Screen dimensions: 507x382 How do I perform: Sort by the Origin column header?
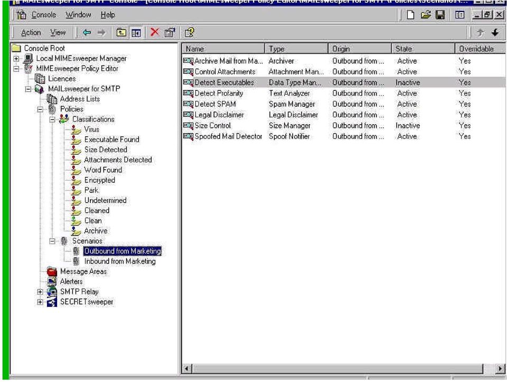(x=360, y=49)
